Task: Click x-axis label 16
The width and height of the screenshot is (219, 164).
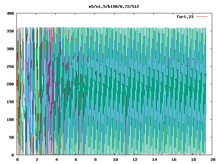Action: [x=174, y=160]
